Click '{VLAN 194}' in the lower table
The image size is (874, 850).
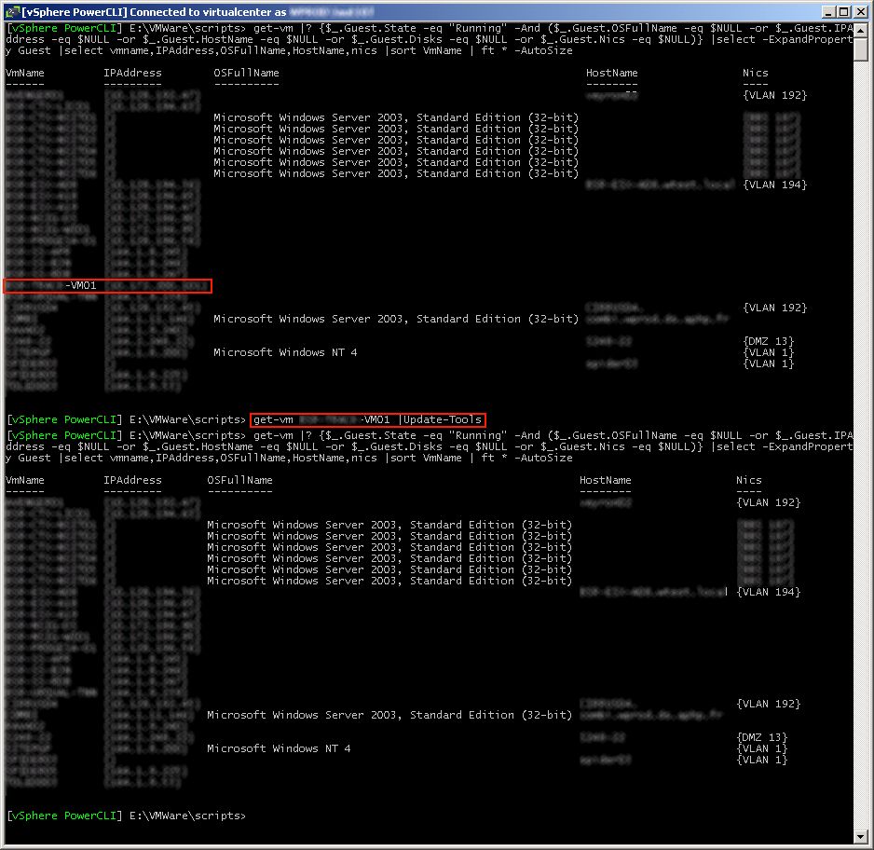click(x=769, y=592)
